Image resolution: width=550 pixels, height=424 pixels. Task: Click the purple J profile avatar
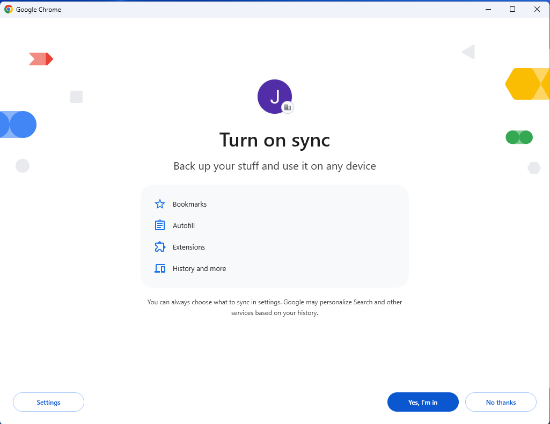click(275, 97)
